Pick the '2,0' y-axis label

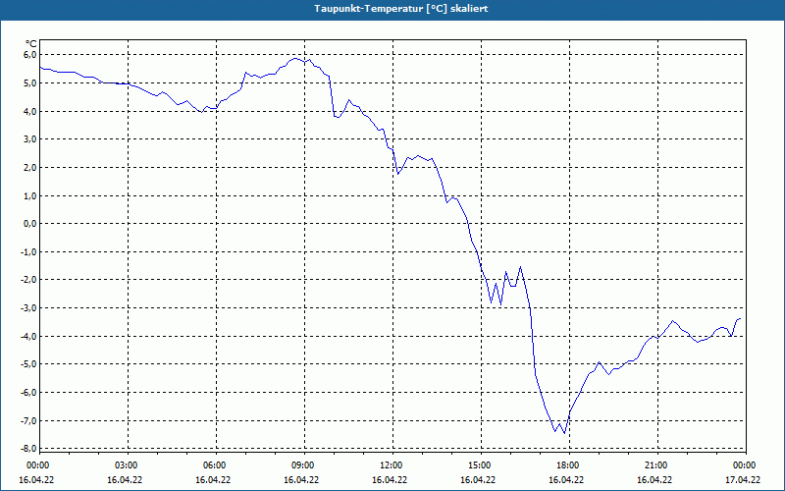[30, 167]
